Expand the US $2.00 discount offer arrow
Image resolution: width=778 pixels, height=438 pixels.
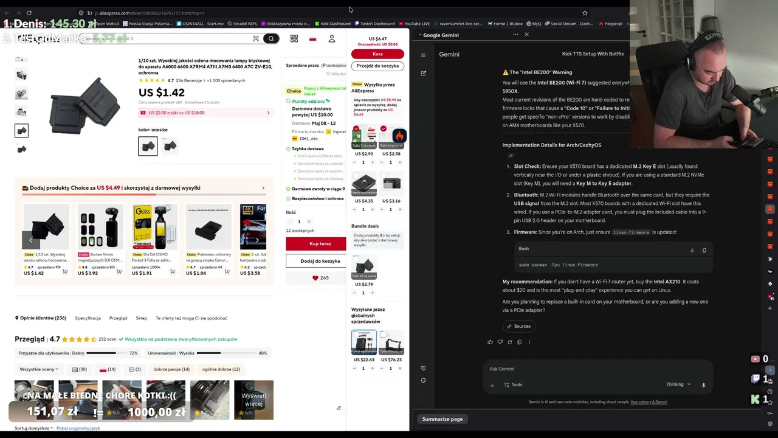(x=268, y=113)
